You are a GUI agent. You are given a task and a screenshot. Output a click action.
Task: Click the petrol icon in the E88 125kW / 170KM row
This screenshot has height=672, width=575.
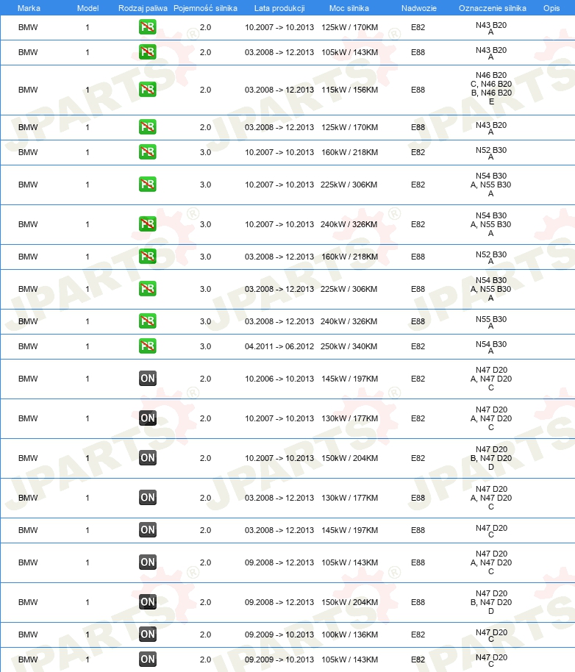coord(147,127)
